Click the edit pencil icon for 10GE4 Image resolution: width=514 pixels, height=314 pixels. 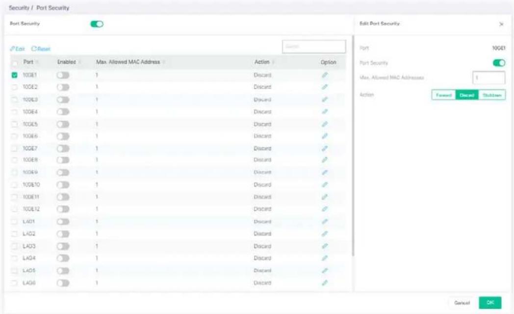(x=325, y=112)
